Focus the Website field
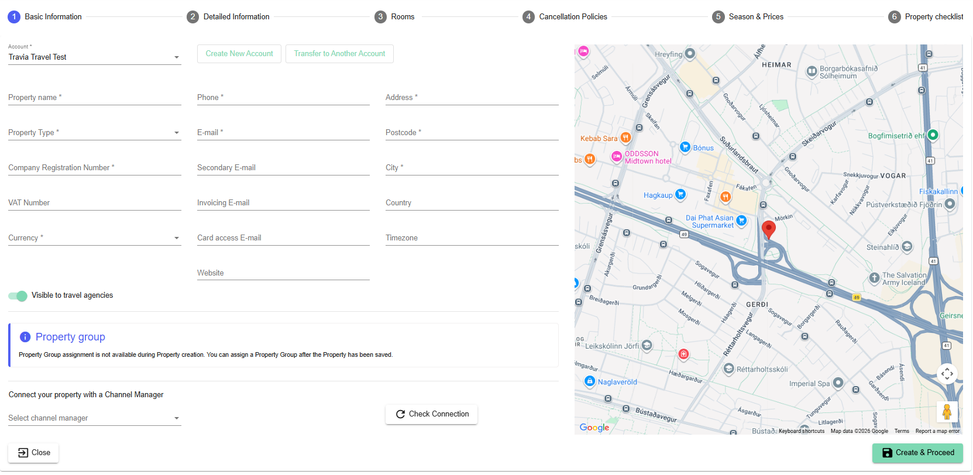The height and width of the screenshot is (475, 973). click(x=283, y=273)
